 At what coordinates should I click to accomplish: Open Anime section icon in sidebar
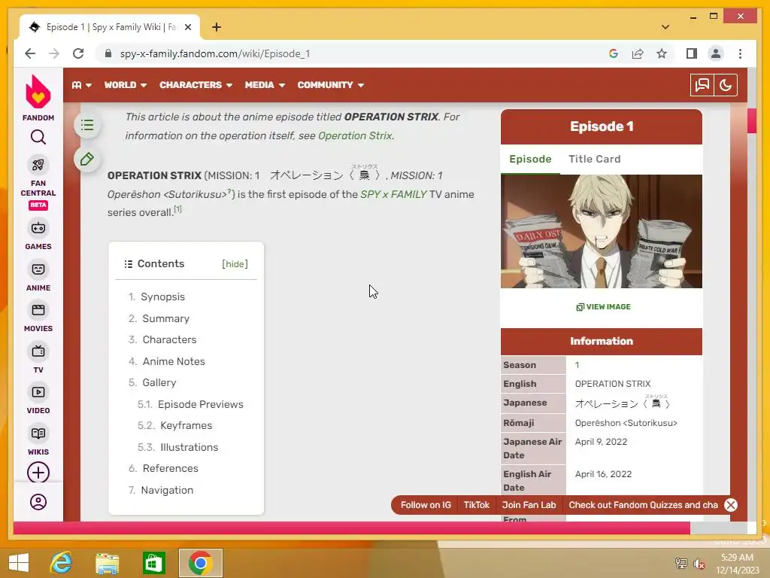pos(38,269)
